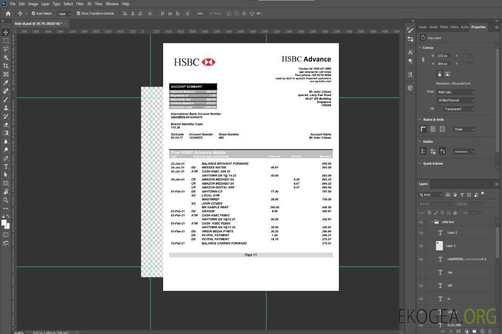
Task: Open the File menu
Action: point(13,4)
